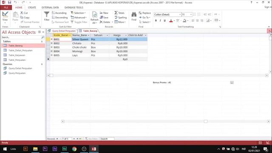Collapse the Queries group
The height and width of the screenshot is (153, 272).
[42, 64]
